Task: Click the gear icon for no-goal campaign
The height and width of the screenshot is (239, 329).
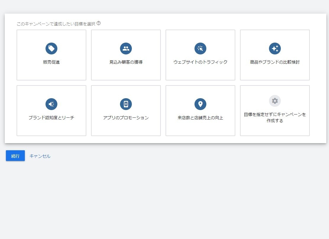Action: [275, 101]
